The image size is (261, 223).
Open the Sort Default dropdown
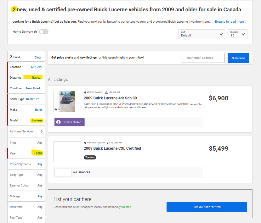click(201, 34)
